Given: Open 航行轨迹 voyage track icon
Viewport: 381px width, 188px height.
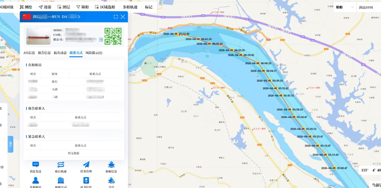Looking at the screenshot, I should tap(61, 164).
